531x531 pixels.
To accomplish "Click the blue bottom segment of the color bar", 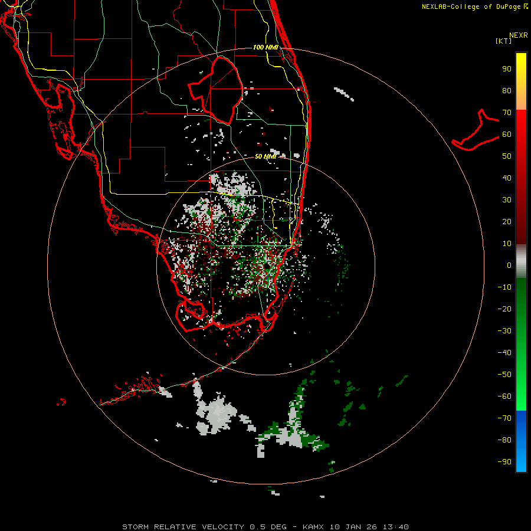I will point(521,441).
